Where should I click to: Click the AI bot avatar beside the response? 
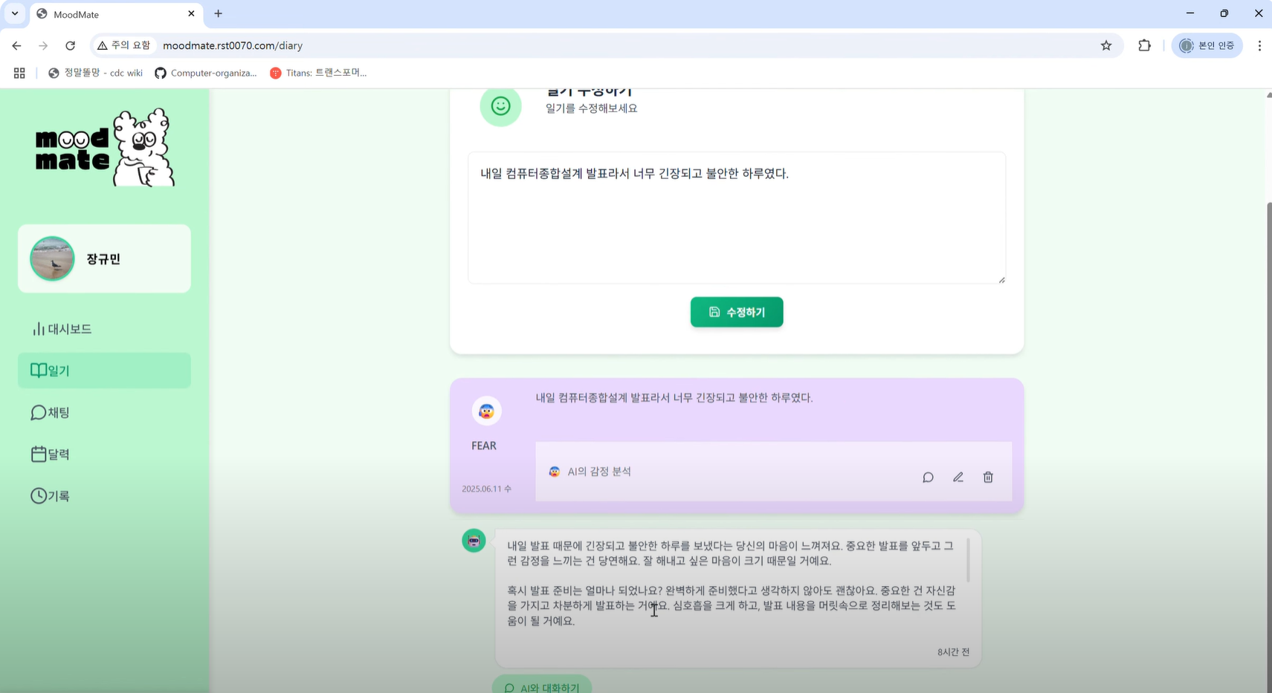tap(474, 541)
